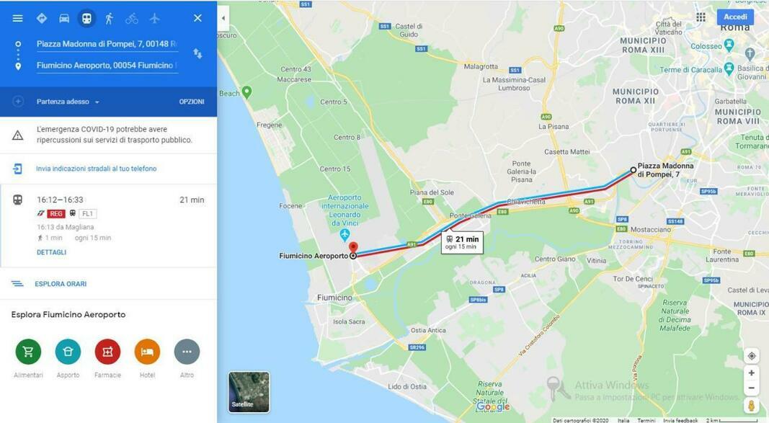Send directions to your phone link
Viewport: 769px width, 423px height.
point(96,169)
